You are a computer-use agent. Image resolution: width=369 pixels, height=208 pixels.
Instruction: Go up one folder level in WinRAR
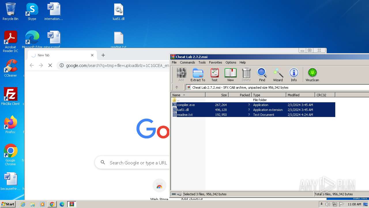(177, 87)
